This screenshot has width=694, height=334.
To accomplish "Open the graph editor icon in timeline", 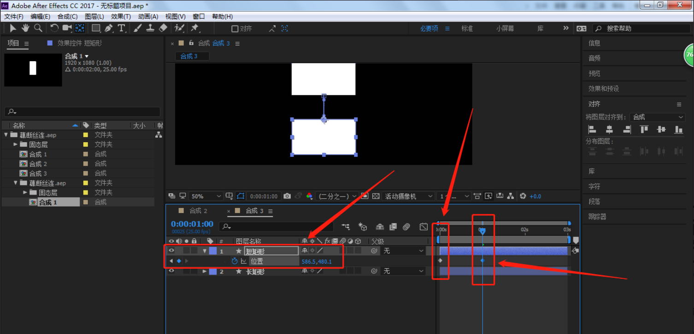I will point(423,226).
